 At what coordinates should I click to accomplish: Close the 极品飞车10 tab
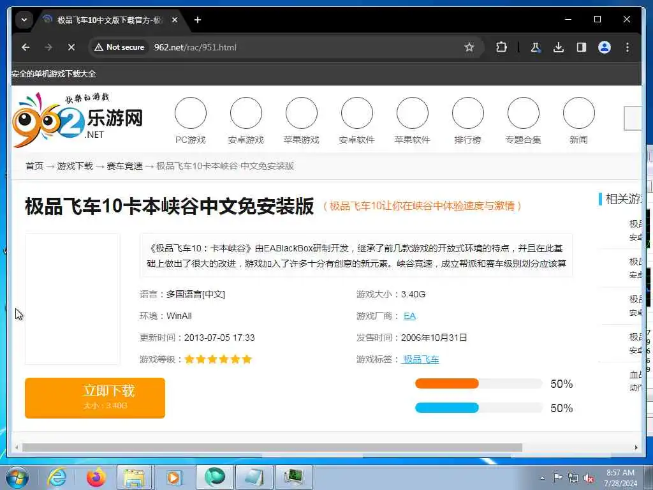(175, 20)
